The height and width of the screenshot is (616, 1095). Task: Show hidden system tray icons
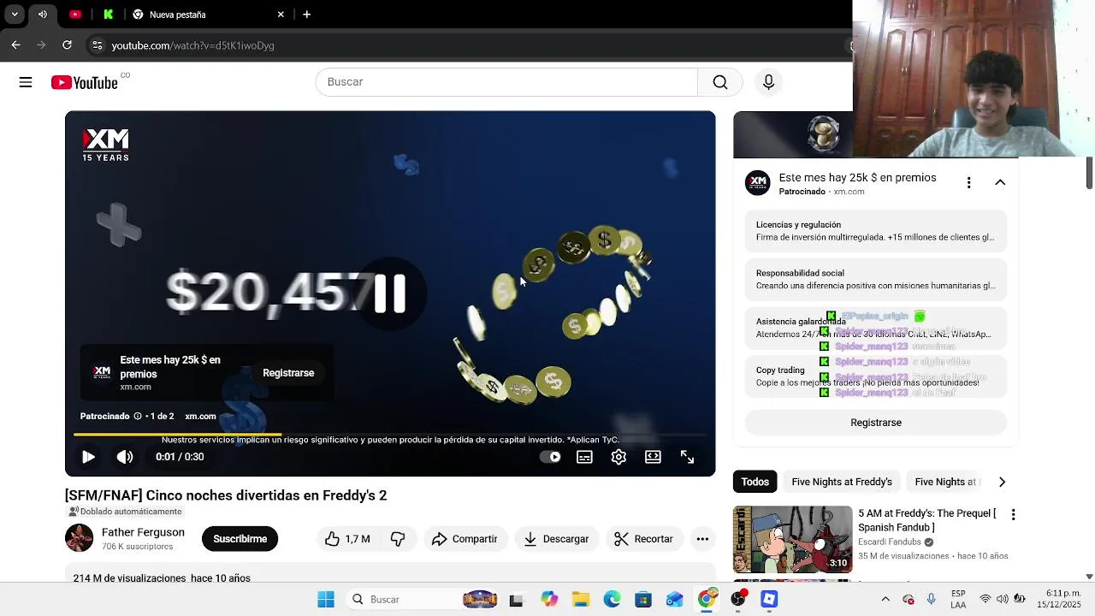(x=885, y=600)
